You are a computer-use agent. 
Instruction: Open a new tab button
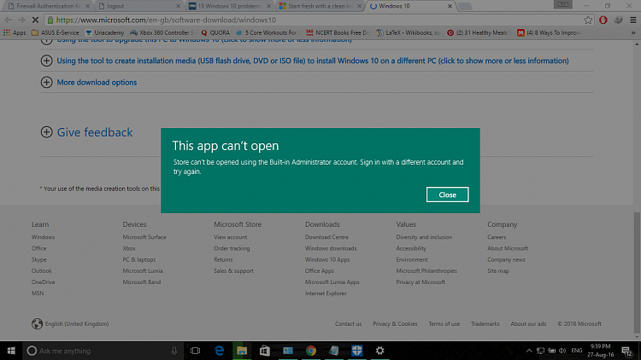coord(465,6)
